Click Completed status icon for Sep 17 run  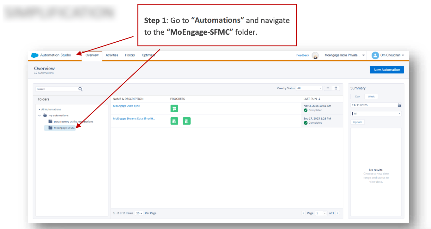306,123
